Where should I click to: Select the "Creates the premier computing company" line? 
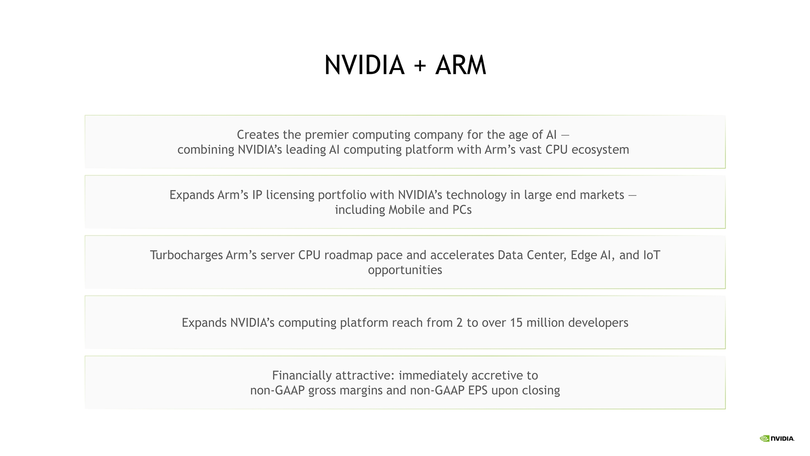pyautogui.click(x=350, y=135)
